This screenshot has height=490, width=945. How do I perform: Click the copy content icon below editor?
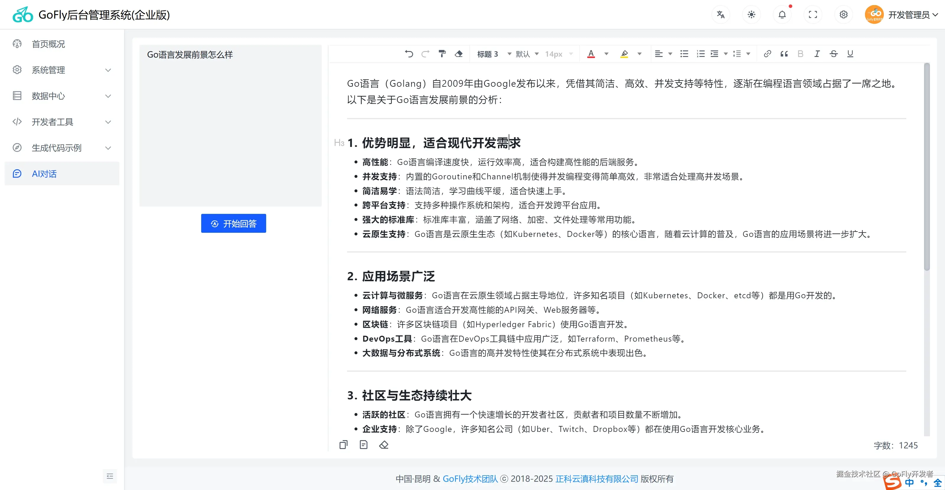pos(343,445)
